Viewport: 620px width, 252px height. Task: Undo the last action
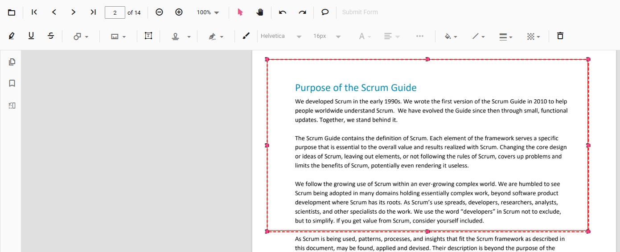[283, 12]
